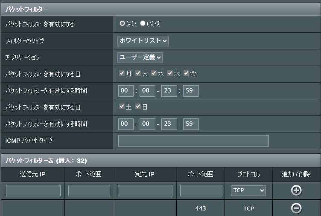
Task: Click the 送信元 IP input field
Action: click(x=33, y=191)
